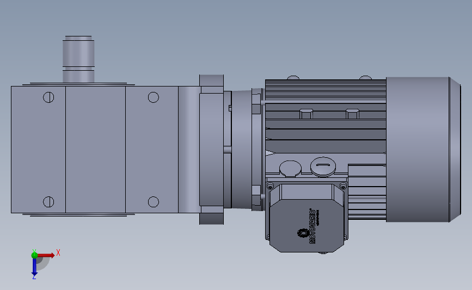Pick the lower-left slotted hole on the gearbox
This screenshot has width=472, height=290.
pos(48,202)
